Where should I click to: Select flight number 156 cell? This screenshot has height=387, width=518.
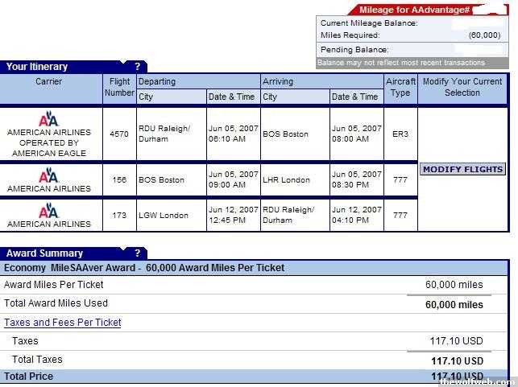coord(118,180)
